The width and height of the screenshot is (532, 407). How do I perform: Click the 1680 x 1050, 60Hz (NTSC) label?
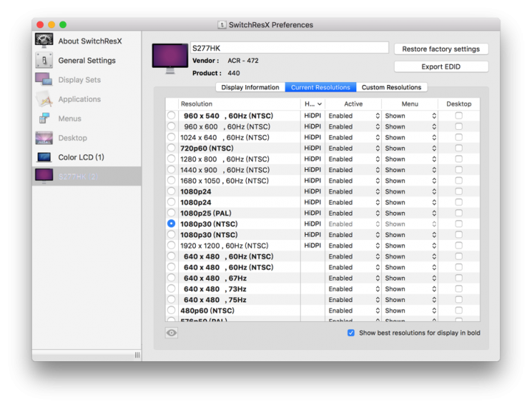coord(225,181)
